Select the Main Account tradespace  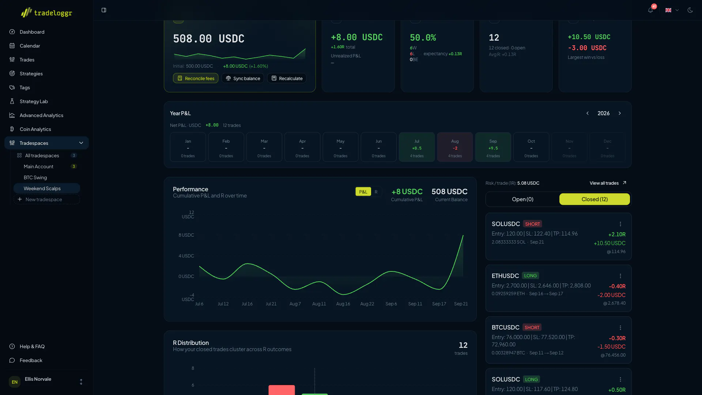coord(47,166)
